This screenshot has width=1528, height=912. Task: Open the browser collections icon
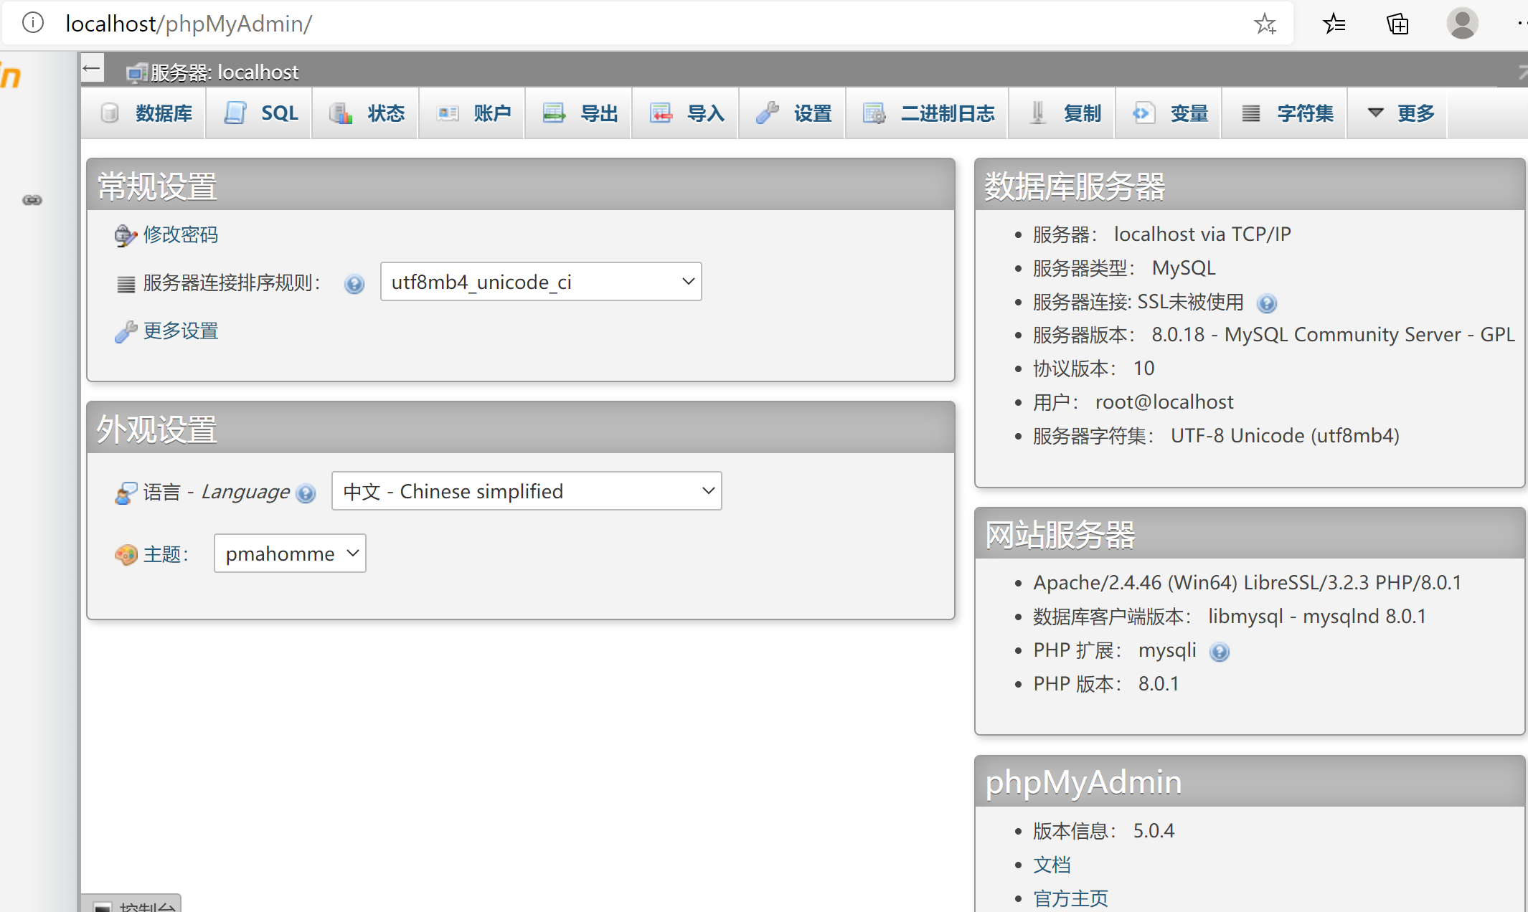coord(1397,24)
